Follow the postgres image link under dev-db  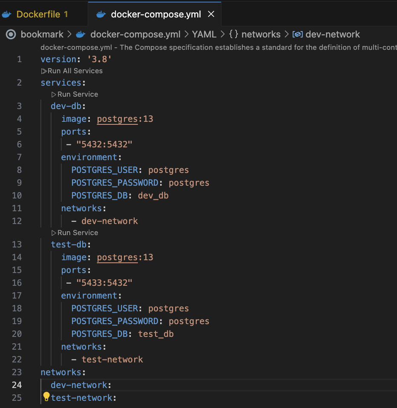(x=117, y=119)
